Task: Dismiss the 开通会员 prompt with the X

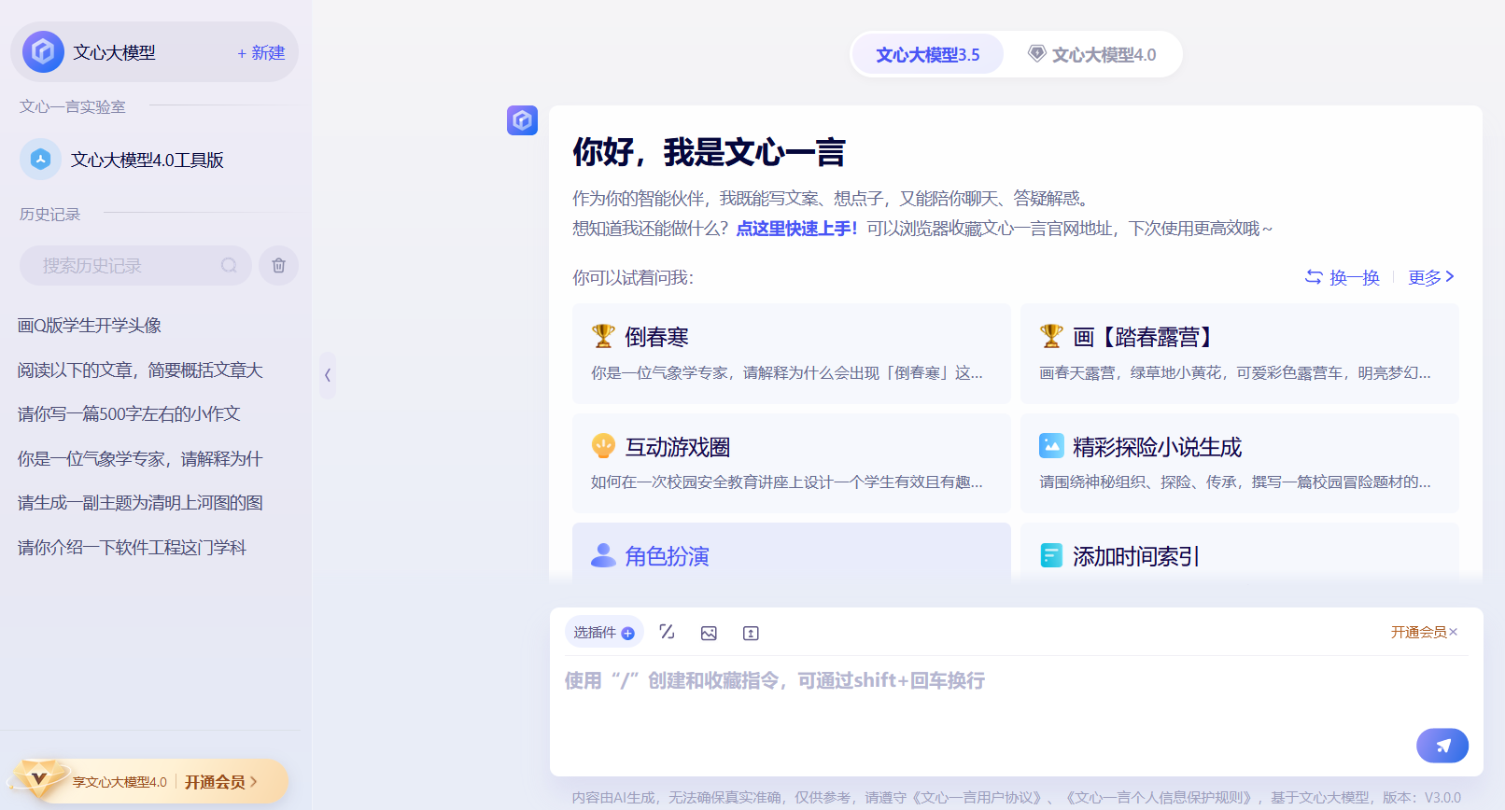Action: pyautogui.click(x=1453, y=632)
